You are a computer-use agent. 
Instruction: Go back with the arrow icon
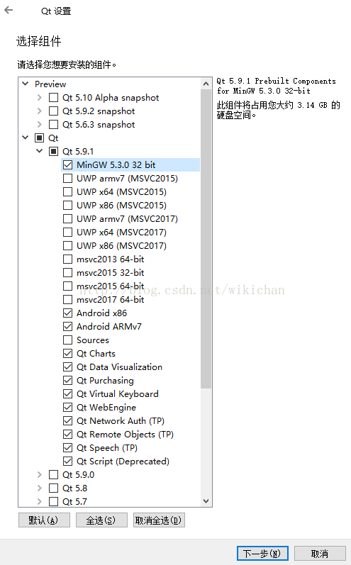tap(9, 10)
